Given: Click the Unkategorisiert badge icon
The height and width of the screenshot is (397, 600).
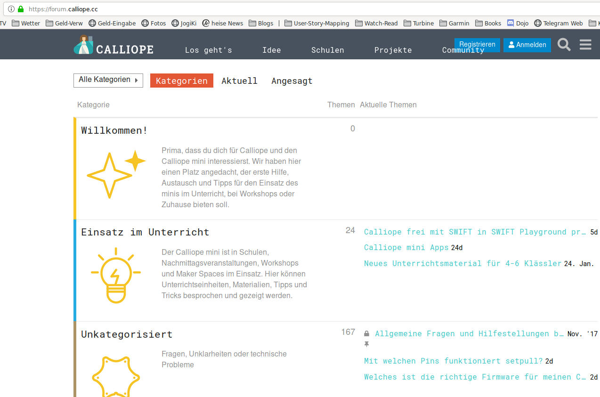Looking at the screenshot, I should click(116, 376).
